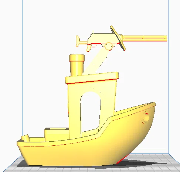Click the long gun barrel
This screenshot has width=180, height=172.
pyautogui.click(x=145, y=38)
